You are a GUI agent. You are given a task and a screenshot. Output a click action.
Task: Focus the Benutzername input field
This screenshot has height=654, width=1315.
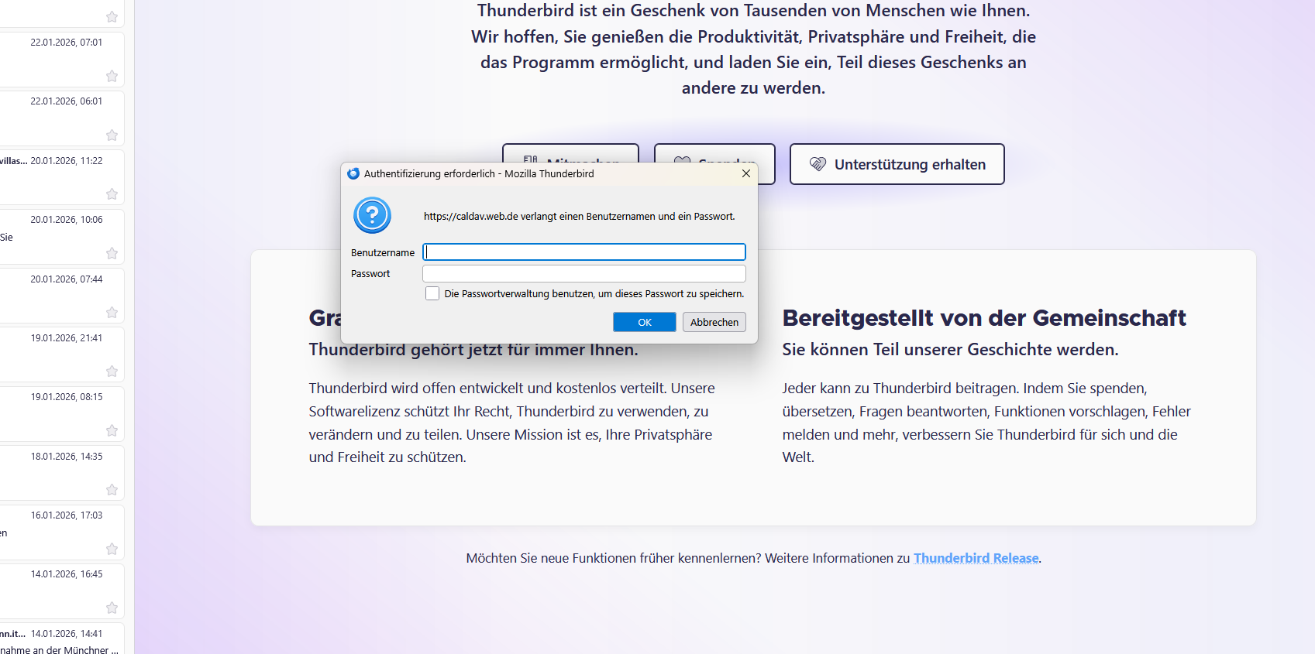[584, 252]
